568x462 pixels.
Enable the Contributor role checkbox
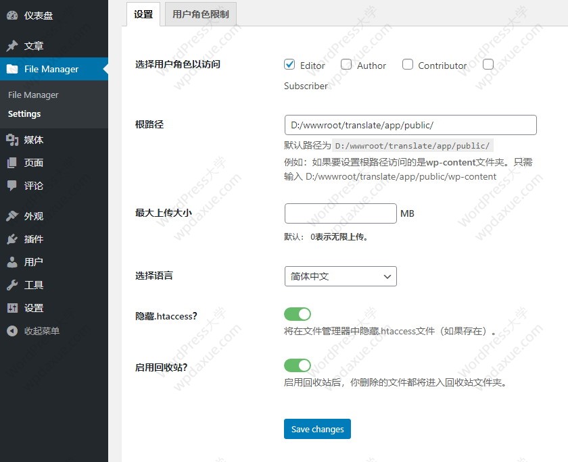pos(408,65)
